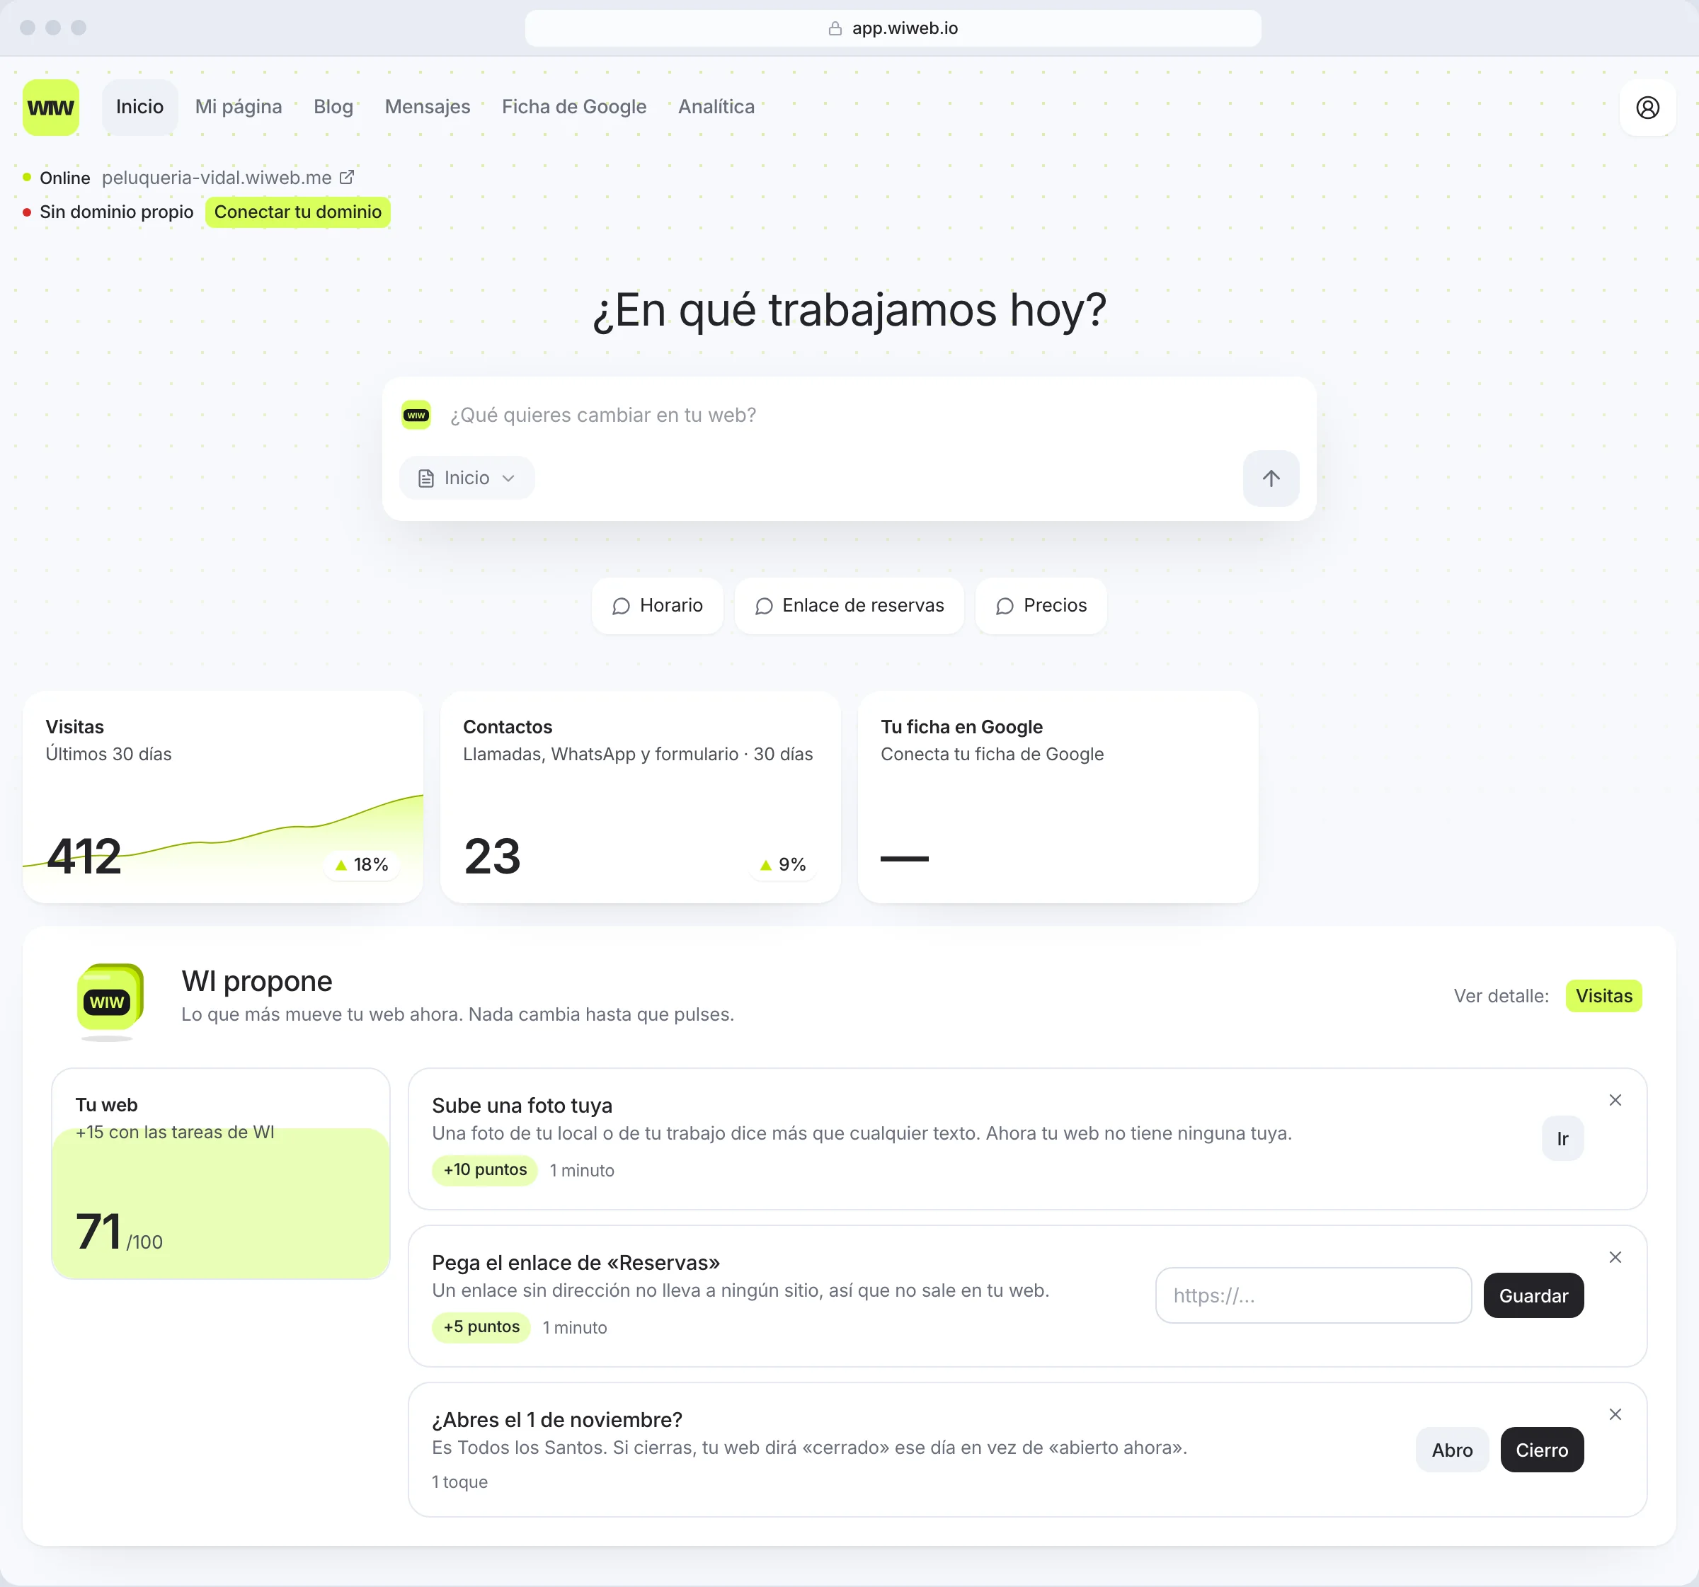Choose Abro for November 1st
Screen dimensions: 1699x1587
[1451, 1450]
